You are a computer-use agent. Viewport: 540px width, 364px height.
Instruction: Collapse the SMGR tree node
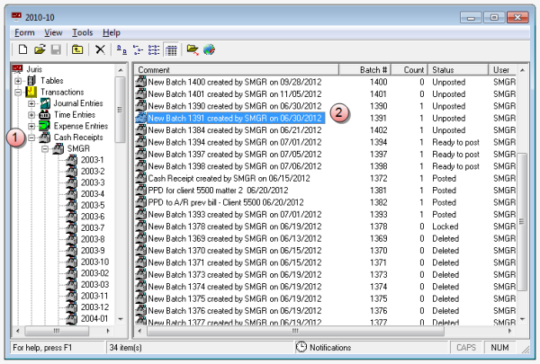(x=45, y=149)
